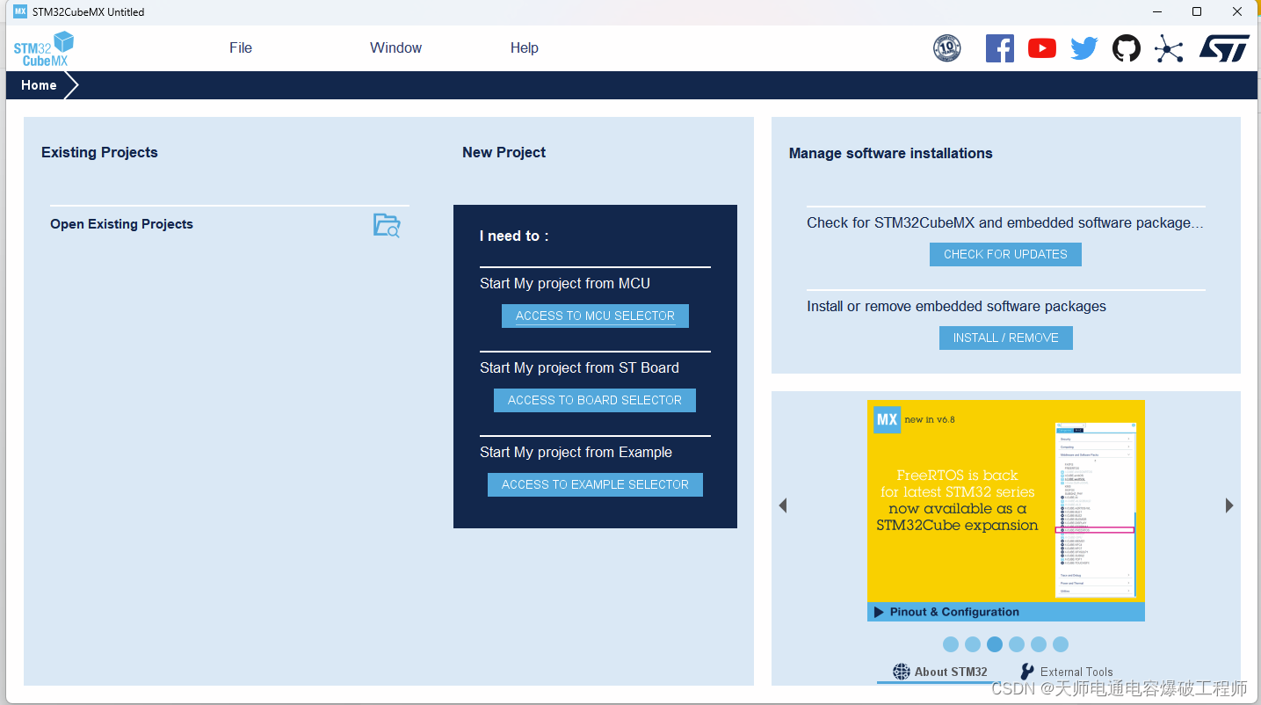Minimize the STM32CubeMX window
The width and height of the screenshot is (1261, 705).
(x=1156, y=11)
